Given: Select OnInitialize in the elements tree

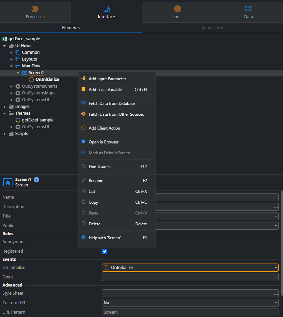Looking at the screenshot, I should pos(47,80).
